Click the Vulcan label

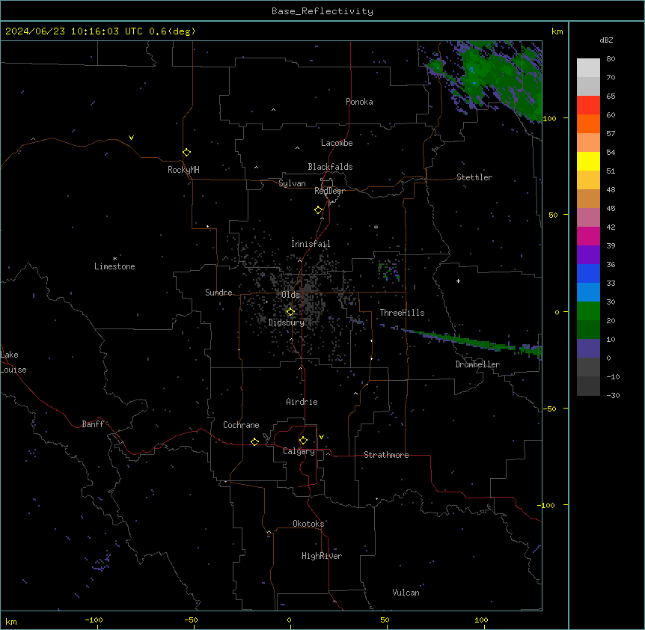(406, 593)
